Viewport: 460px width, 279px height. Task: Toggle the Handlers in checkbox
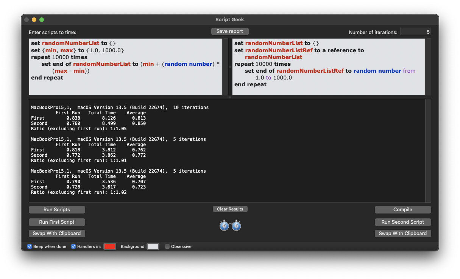(x=73, y=246)
